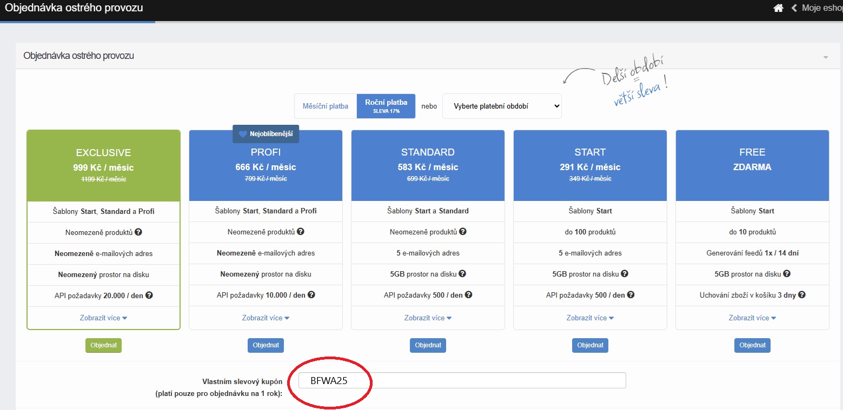Order the EXCLUSIVE plan with green Objednat
The image size is (843, 410).
[x=103, y=345]
